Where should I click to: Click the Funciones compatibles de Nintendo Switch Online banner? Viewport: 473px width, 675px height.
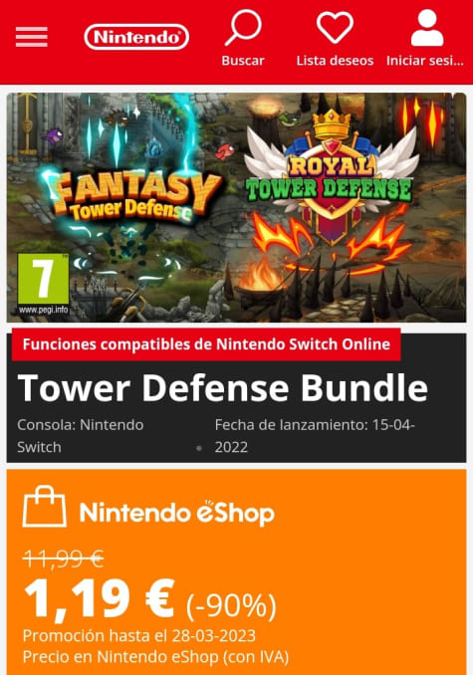pyautogui.click(x=206, y=344)
